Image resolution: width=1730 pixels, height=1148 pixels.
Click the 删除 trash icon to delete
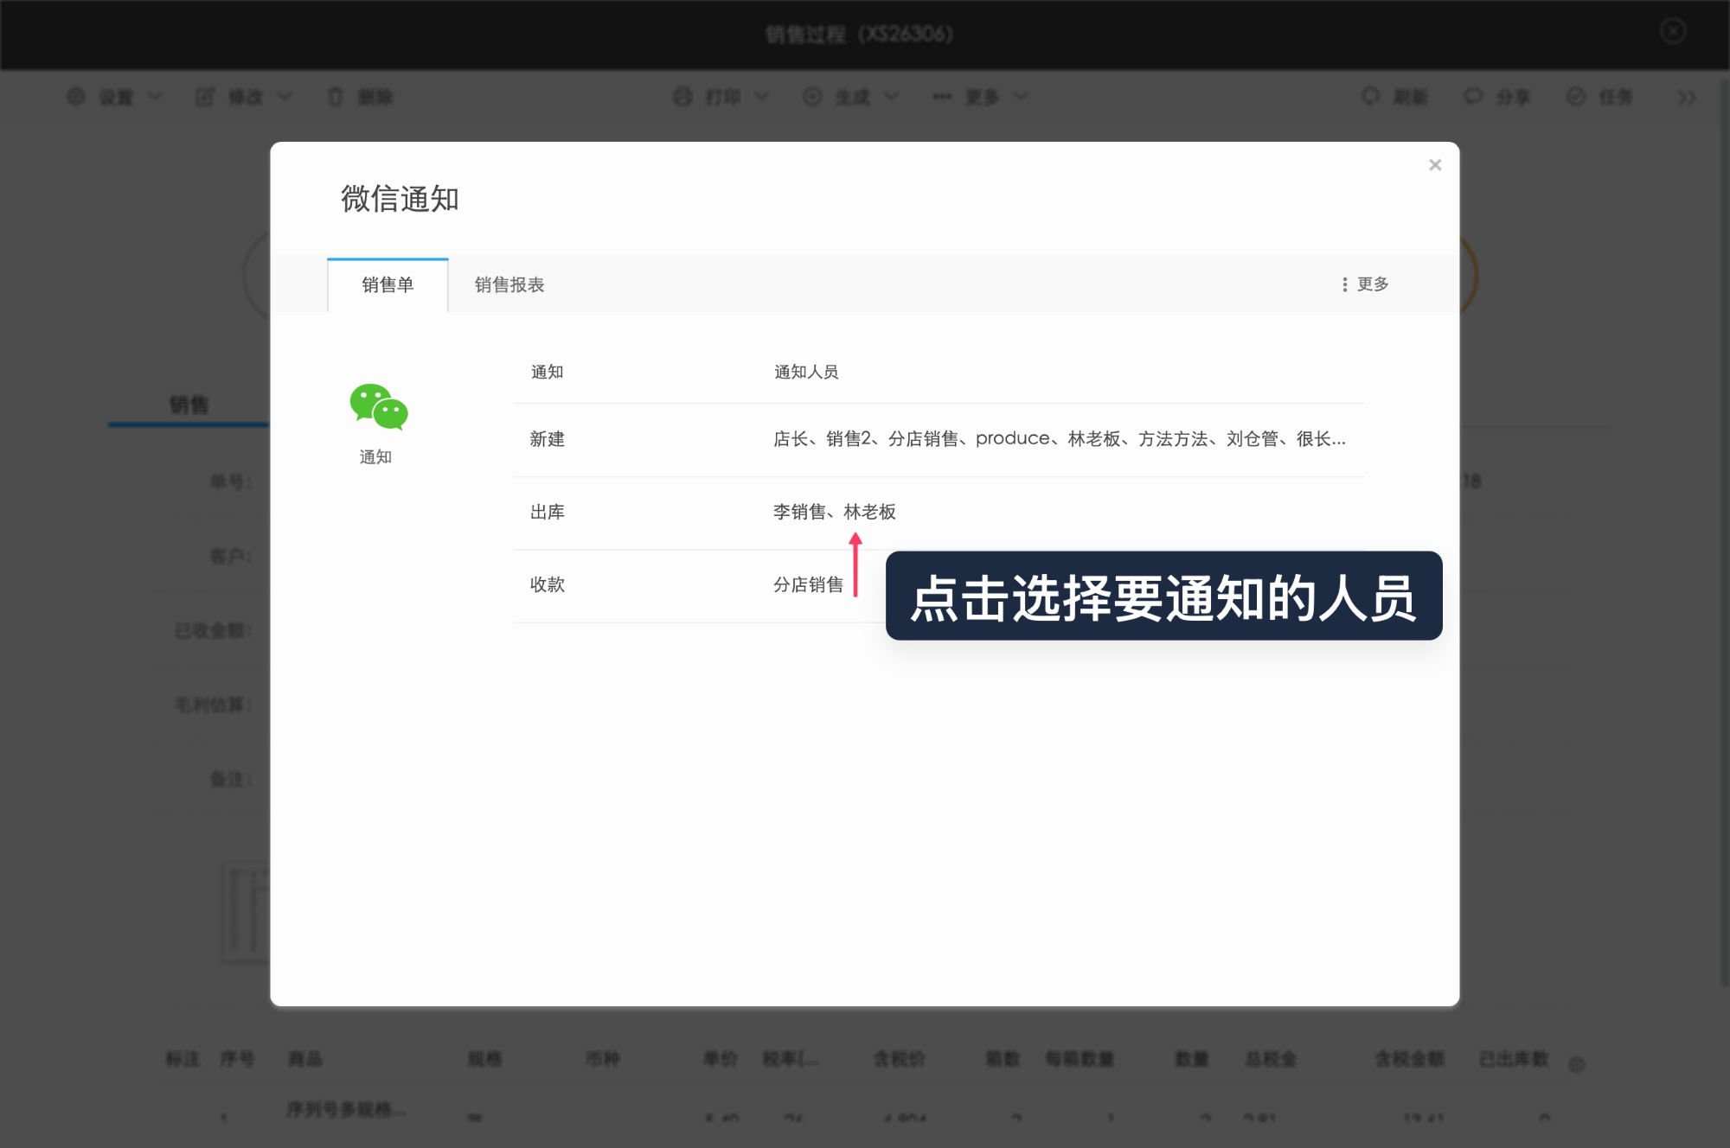(x=336, y=97)
